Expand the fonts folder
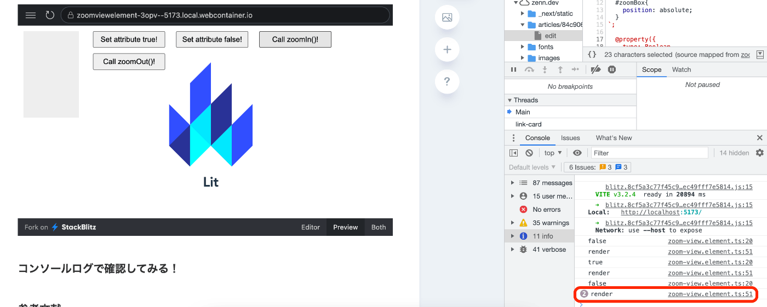The image size is (767, 307). click(523, 47)
